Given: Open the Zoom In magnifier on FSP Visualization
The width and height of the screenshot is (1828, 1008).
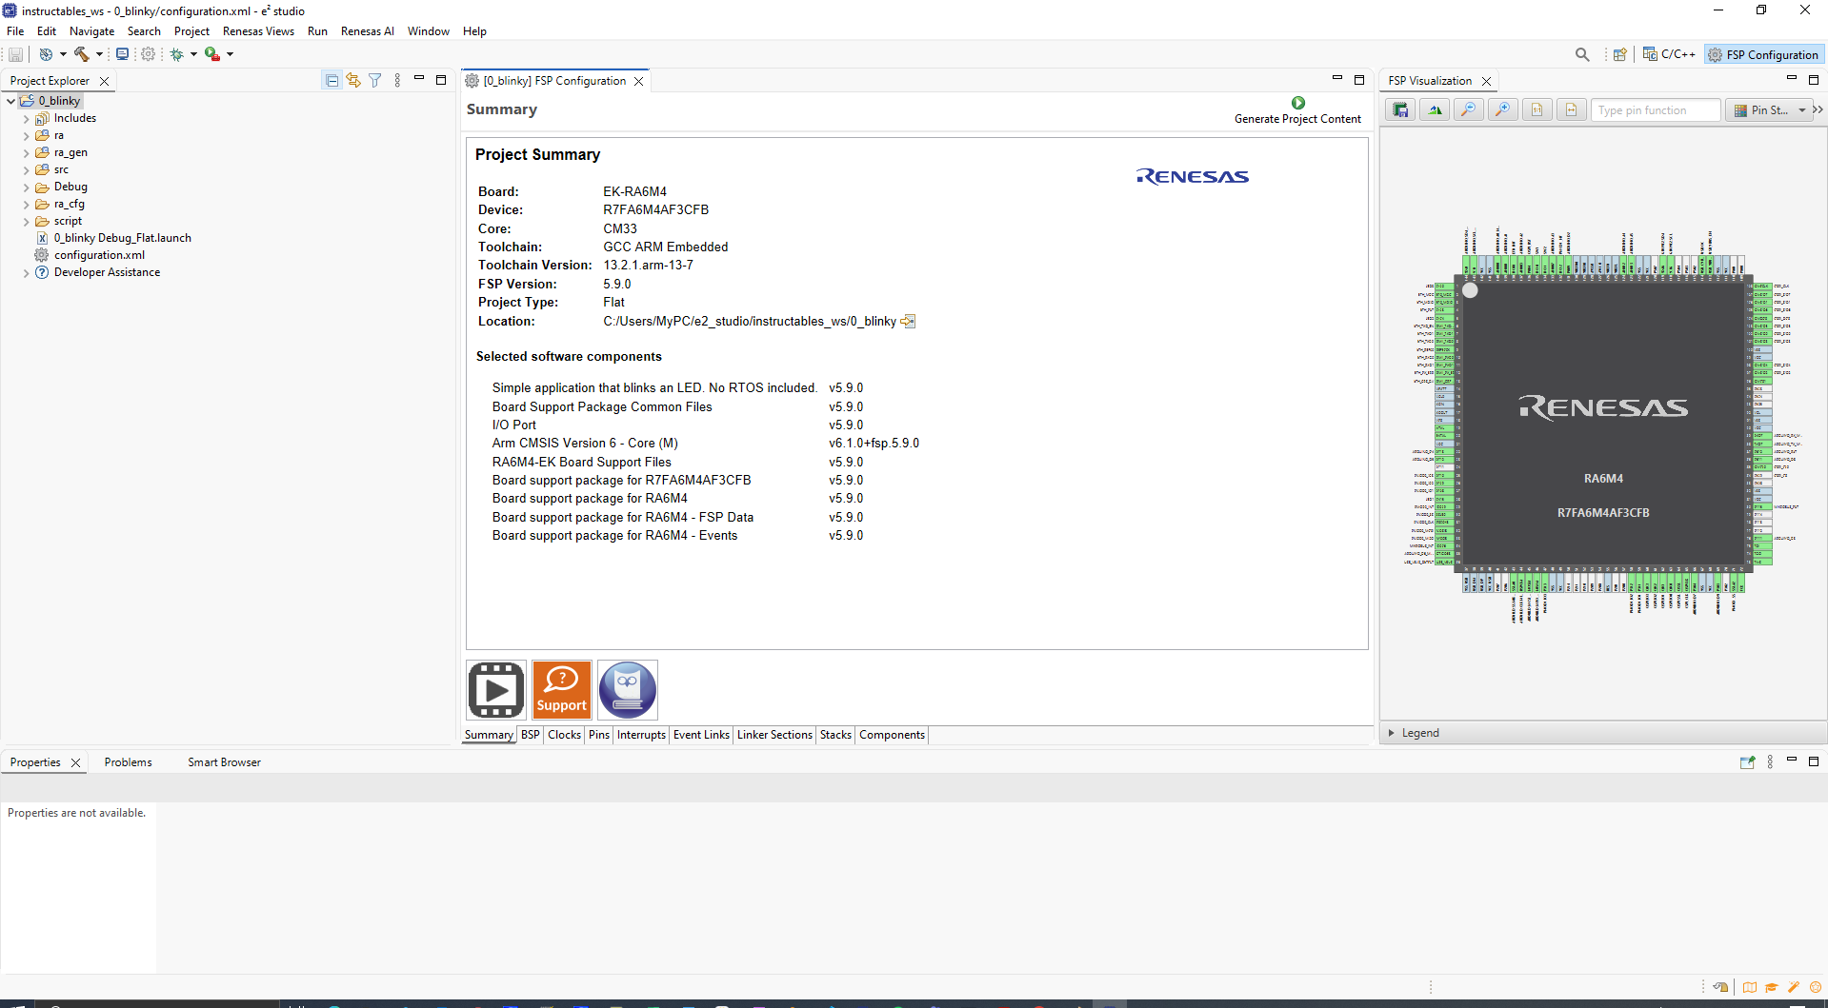Looking at the screenshot, I should [x=1502, y=109].
